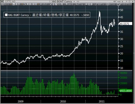
Task: Click the XAG BGNT Curncy title text
Action: [62, 2]
